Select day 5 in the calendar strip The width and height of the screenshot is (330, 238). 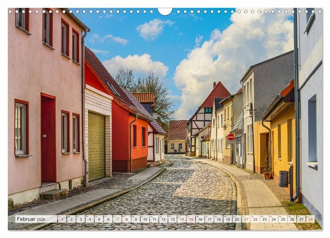(x=99, y=219)
